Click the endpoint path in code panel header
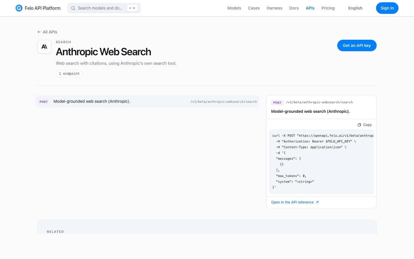The image size is (414, 259). point(319,102)
